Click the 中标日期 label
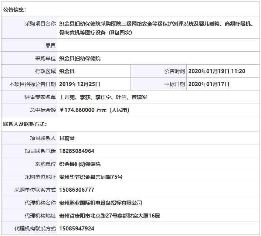 pos(174,84)
